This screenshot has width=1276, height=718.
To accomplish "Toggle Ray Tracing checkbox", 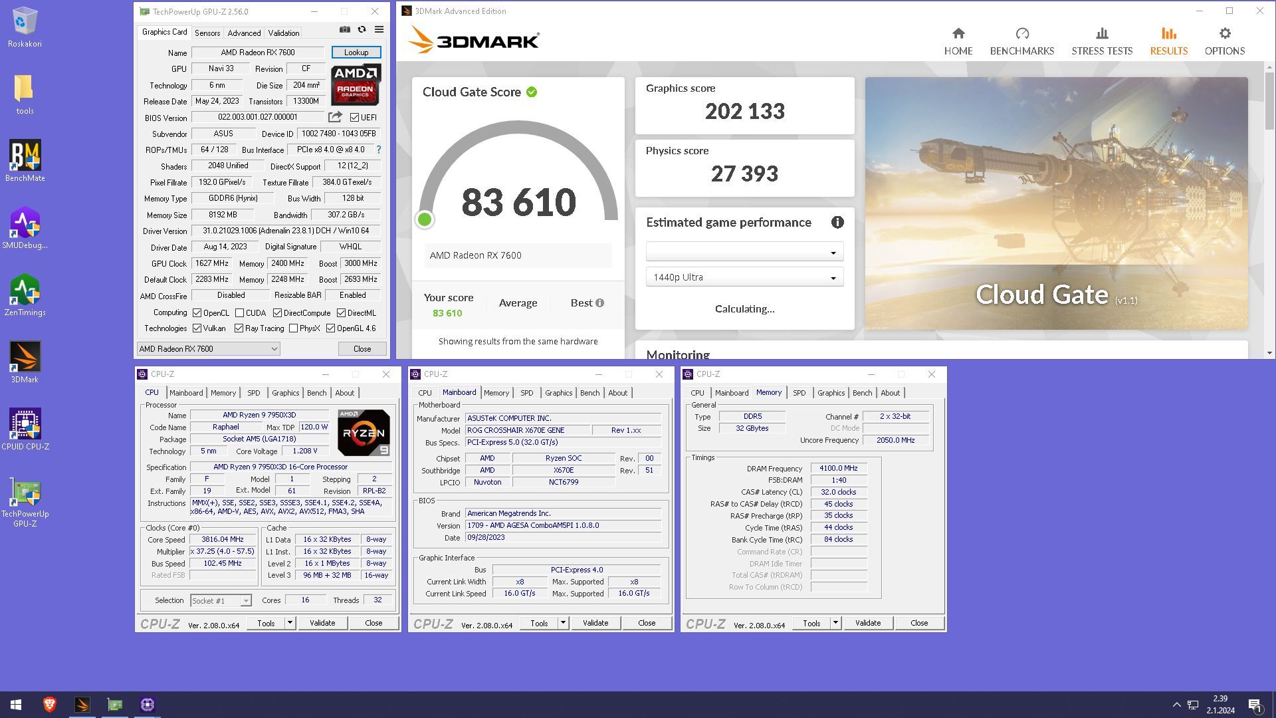I will [239, 328].
